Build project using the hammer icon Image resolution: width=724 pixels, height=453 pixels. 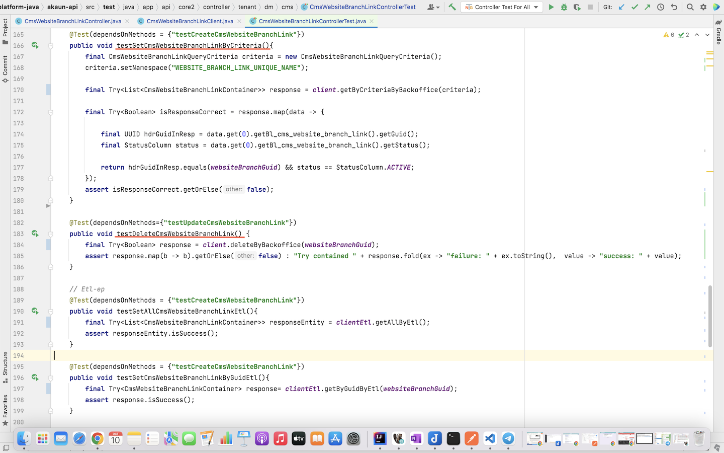(452, 7)
